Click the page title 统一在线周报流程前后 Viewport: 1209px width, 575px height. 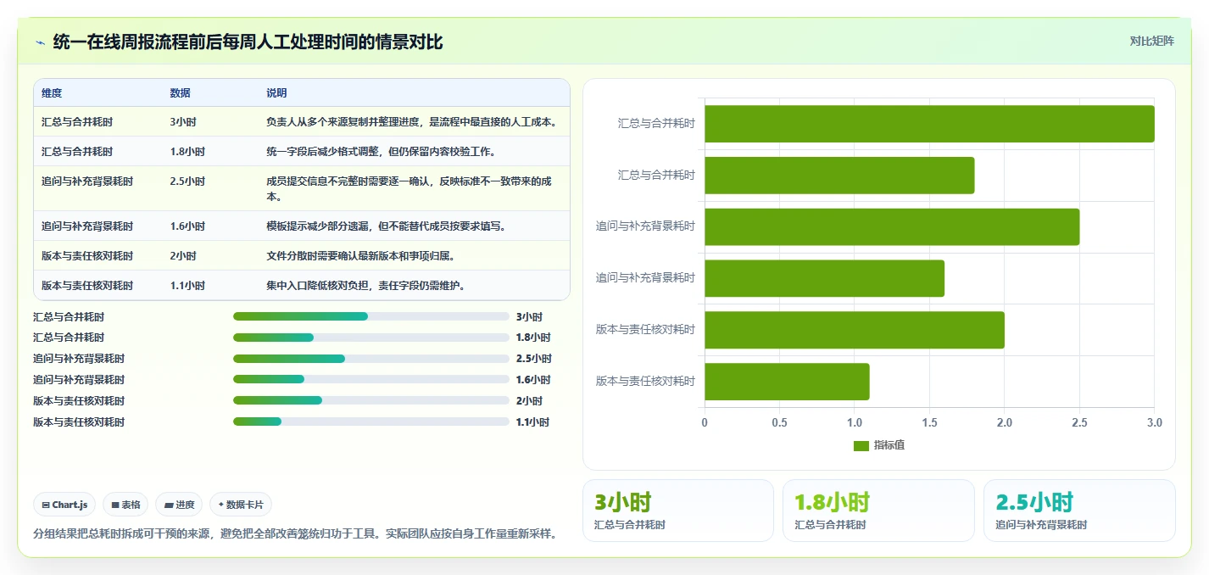(248, 42)
